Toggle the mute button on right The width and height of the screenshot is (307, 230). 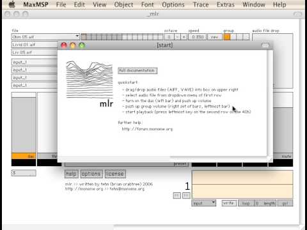click(283, 156)
